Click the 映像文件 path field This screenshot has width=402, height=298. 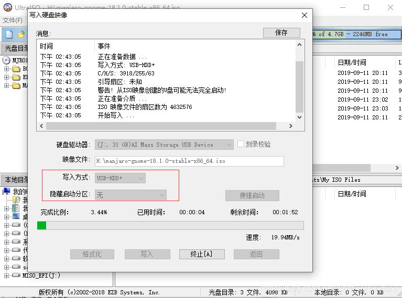coord(189,161)
